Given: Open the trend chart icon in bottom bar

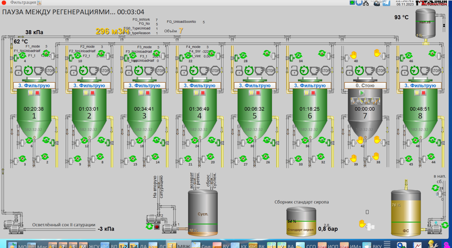Looking at the screenshot, I should [418, 245].
